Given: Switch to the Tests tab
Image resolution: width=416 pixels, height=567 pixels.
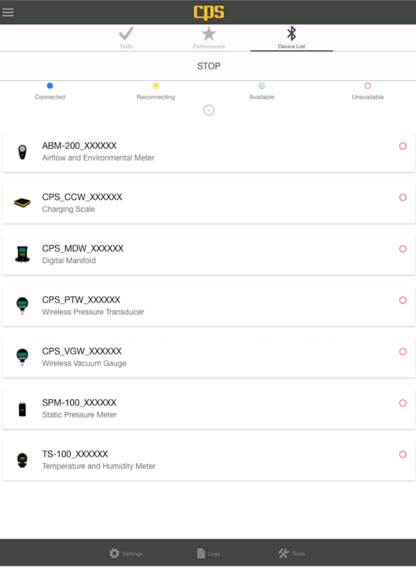Looking at the screenshot, I should [126, 38].
